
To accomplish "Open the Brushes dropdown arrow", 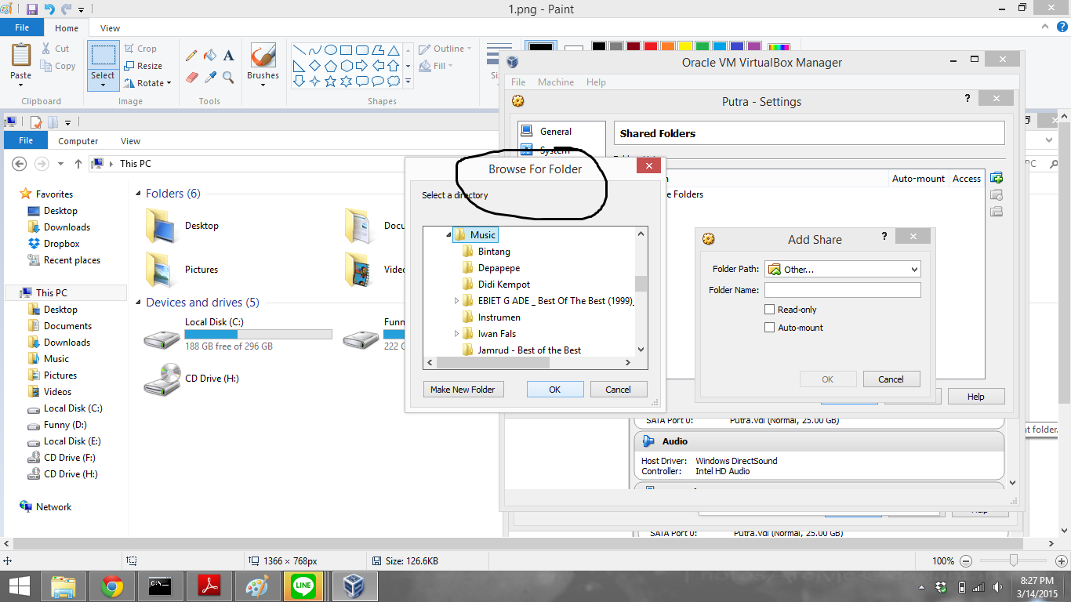I will pos(263,84).
